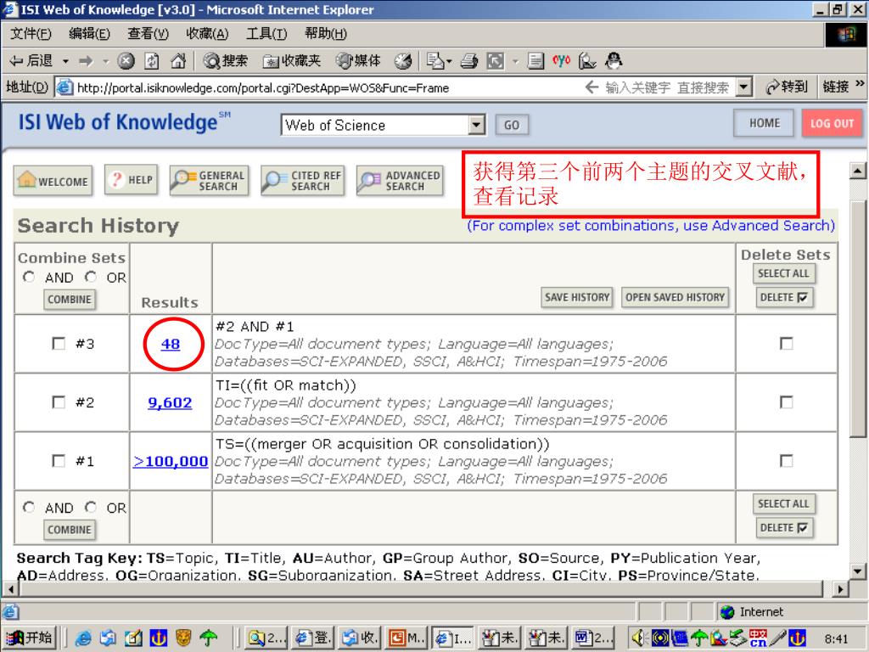Image resolution: width=869 pixels, height=652 pixels.
Task: Open the 编辑 menu
Action: [x=89, y=34]
